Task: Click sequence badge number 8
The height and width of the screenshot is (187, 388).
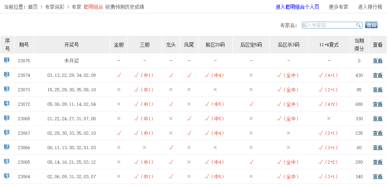Action: [7, 162]
